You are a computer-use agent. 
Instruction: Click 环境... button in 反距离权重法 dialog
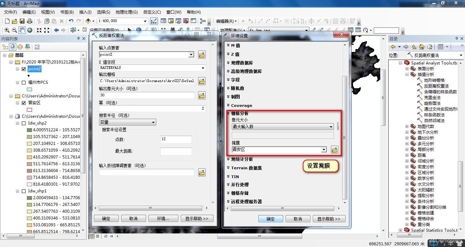pyautogui.click(x=163, y=218)
